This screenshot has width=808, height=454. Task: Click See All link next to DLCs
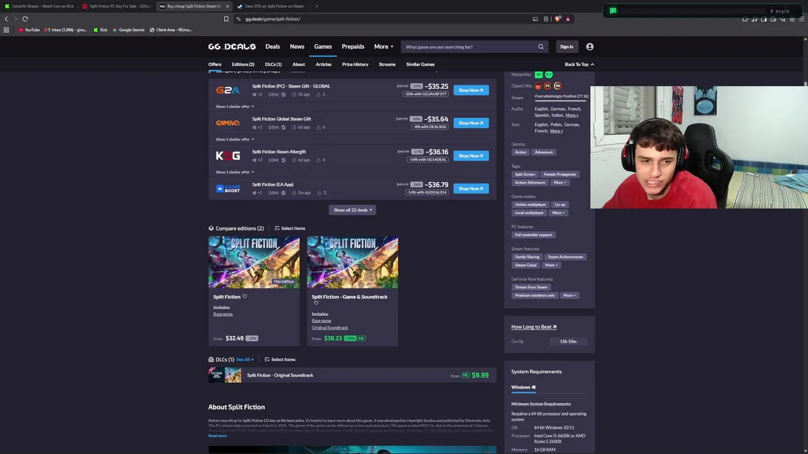[x=245, y=359]
